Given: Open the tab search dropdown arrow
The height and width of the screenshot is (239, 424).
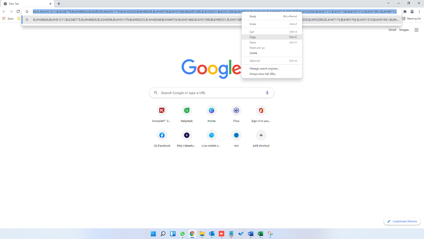Looking at the screenshot, I should pos(388,3).
